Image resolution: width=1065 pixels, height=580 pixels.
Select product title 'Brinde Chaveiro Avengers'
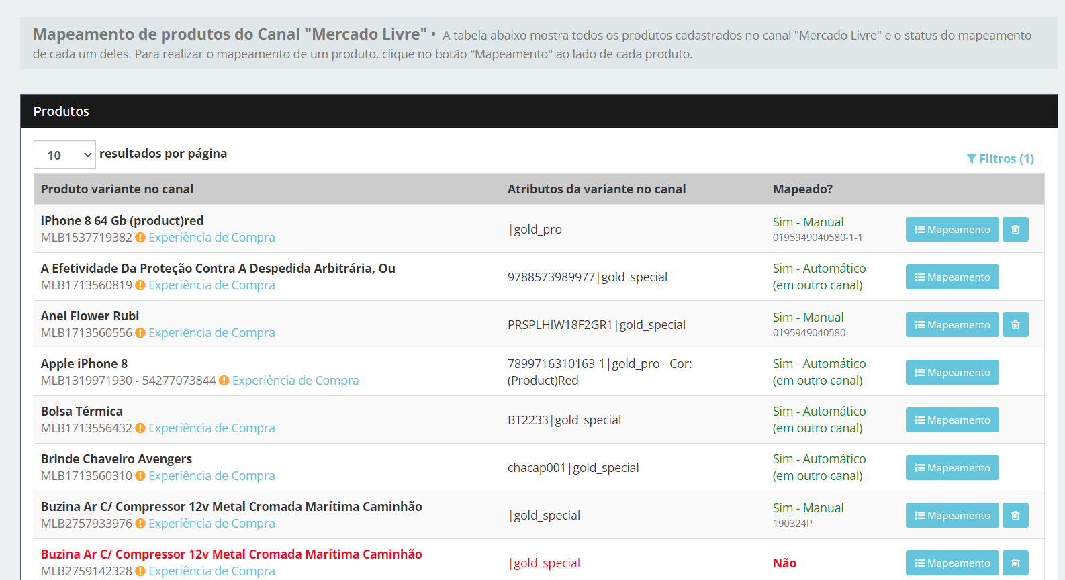click(116, 459)
